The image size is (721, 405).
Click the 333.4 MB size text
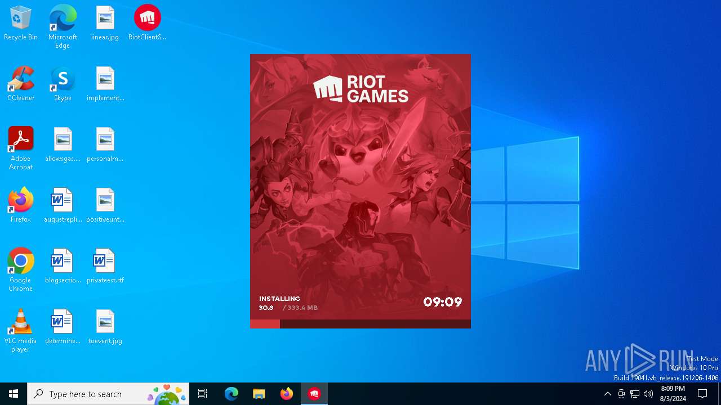click(302, 308)
